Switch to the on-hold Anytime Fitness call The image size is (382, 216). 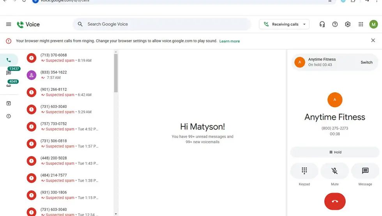366,62
